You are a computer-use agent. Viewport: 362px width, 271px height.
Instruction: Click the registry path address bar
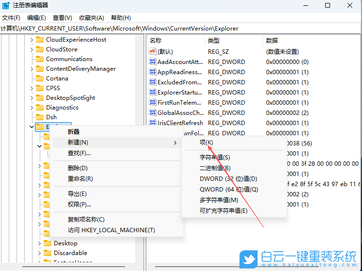coord(181,29)
